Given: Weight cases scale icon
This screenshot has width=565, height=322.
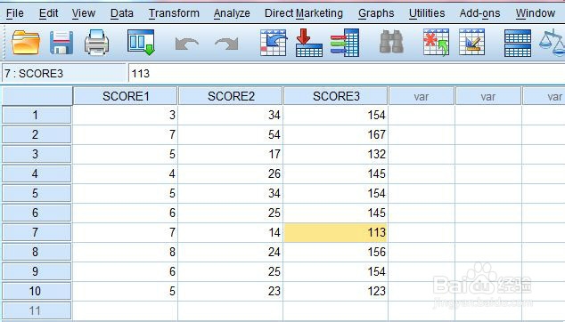Looking at the screenshot, I should click(x=553, y=43).
